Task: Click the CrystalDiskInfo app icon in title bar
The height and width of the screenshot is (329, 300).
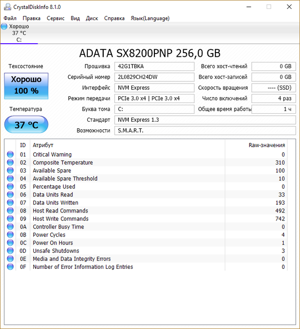Action: [8, 7]
